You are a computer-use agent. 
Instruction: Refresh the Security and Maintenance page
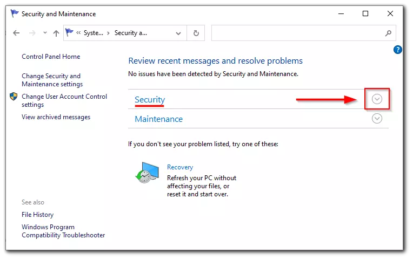pyautogui.click(x=196, y=33)
